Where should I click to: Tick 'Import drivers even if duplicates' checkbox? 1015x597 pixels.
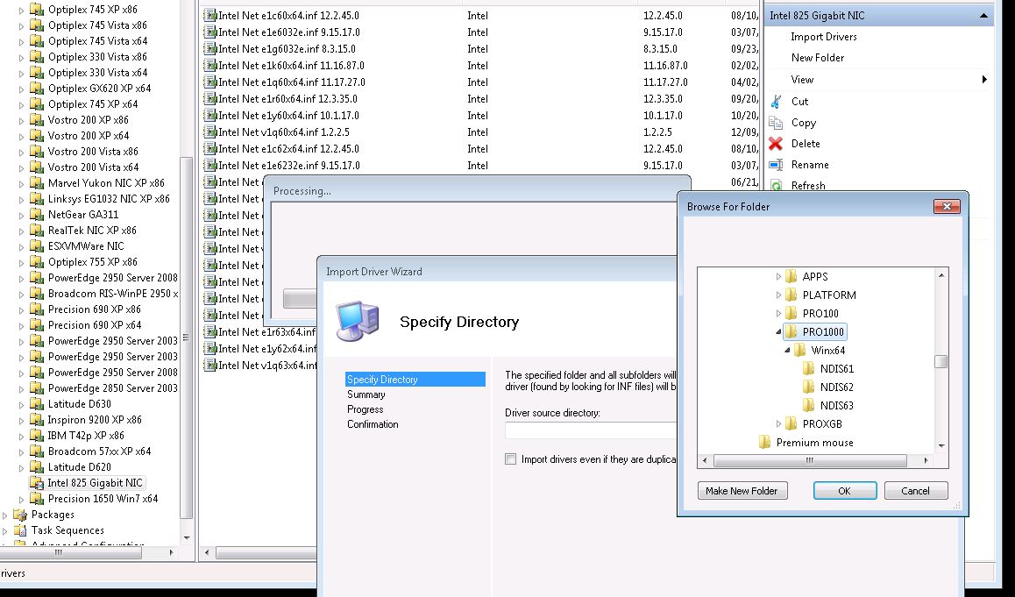click(x=511, y=459)
